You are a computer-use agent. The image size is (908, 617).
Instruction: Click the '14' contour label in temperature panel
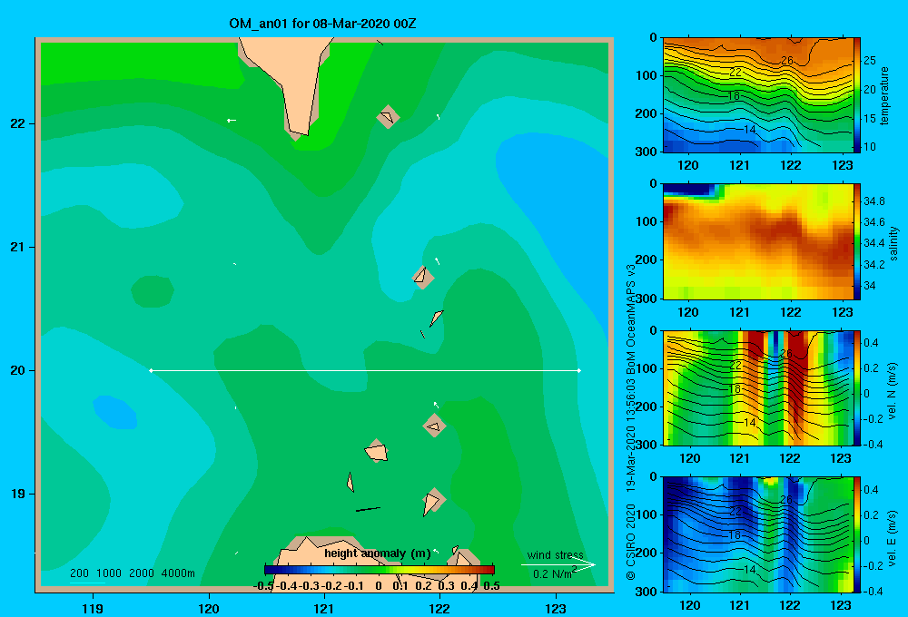pyautogui.click(x=749, y=129)
